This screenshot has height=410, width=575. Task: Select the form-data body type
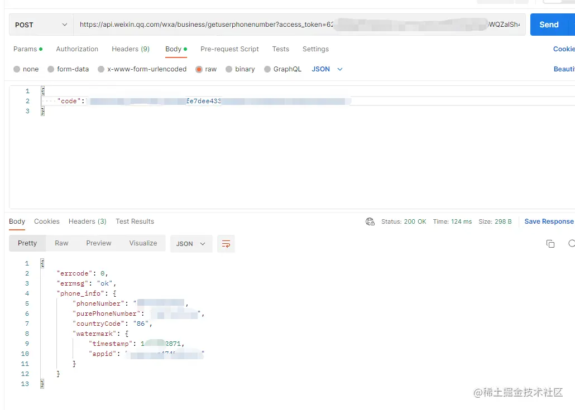tap(68, 69)
